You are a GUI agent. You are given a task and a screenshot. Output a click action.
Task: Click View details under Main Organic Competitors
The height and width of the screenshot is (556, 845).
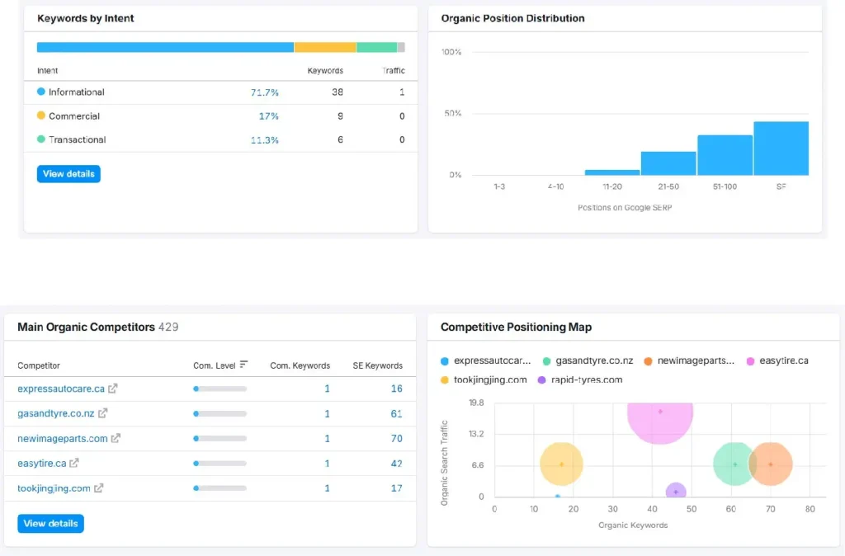pyautogui.click(x=50, y=523)
